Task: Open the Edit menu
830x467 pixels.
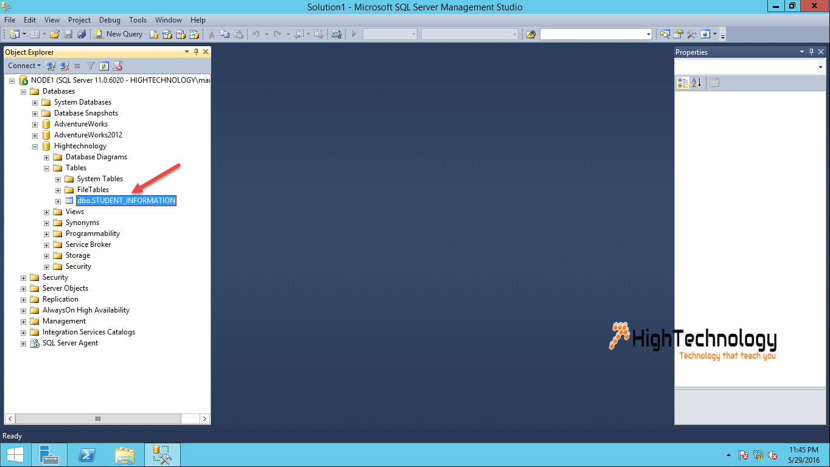Action: click(29, 20)
